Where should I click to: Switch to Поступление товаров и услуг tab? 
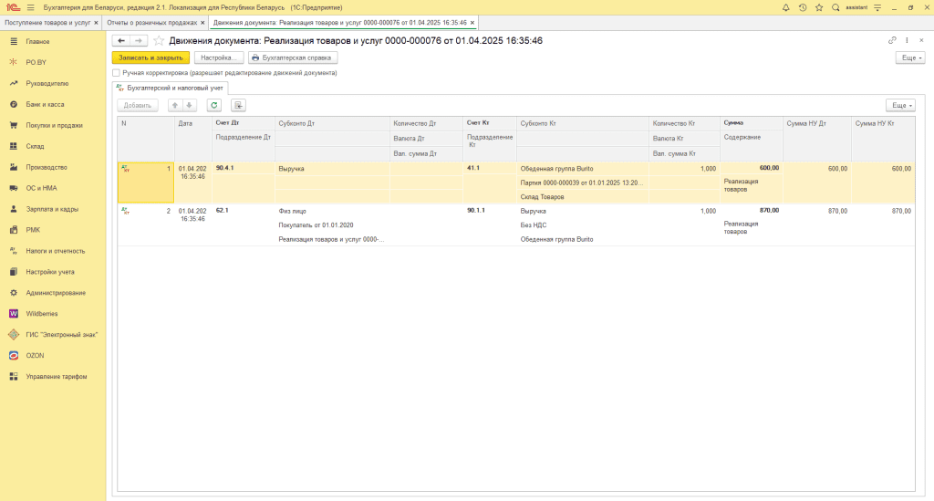pos(47,23)
